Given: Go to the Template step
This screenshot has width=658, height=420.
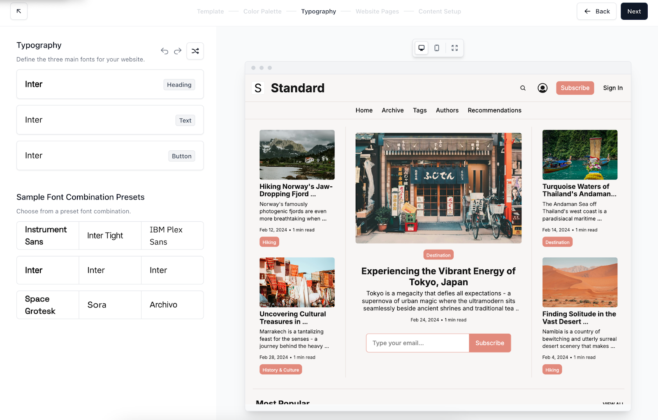Looking at the screenshot, I should [x=210, y=11].
